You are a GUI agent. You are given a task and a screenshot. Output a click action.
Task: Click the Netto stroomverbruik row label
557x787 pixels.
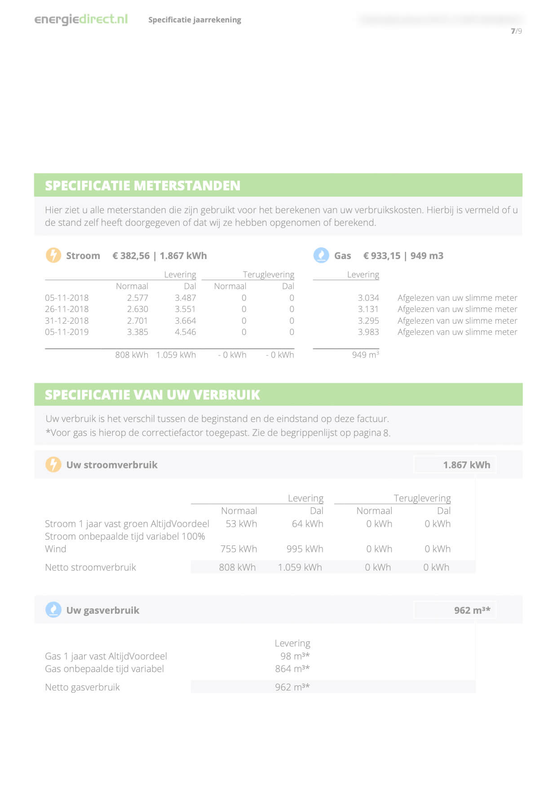(x=90, y=567)
